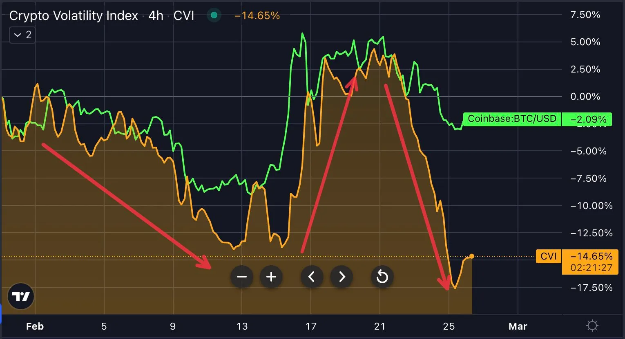
Task: Click the zoom in plus icon
Action: point(271,277)
